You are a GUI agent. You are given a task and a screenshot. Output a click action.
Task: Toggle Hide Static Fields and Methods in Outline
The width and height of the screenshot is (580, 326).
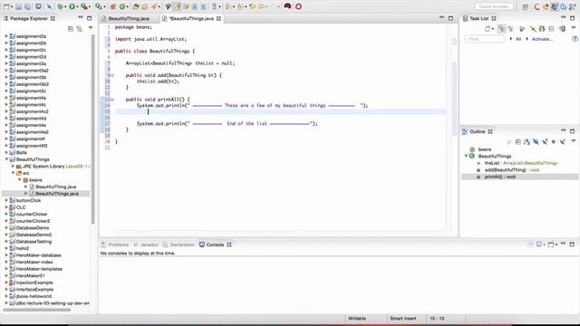point(545,142)
